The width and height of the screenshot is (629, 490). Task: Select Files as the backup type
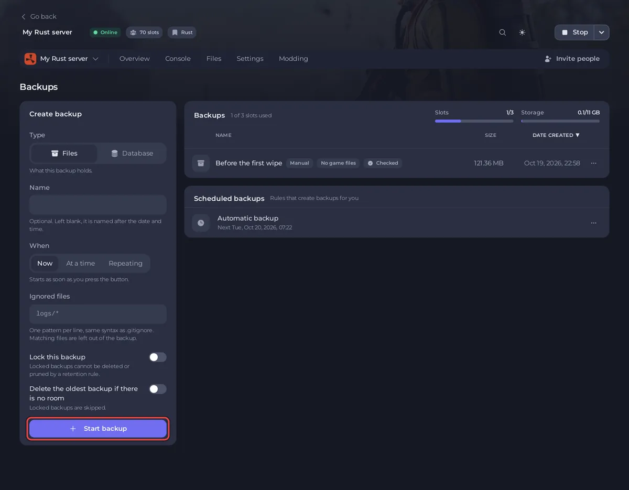coord(64,154)
